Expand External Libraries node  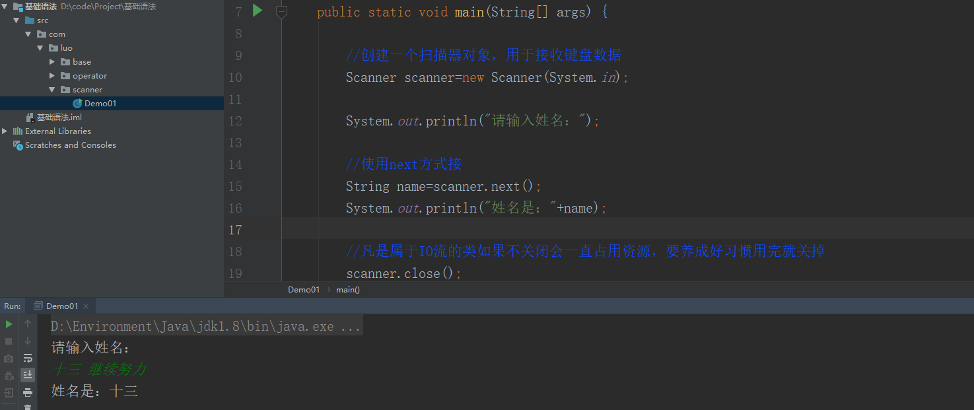click(5, 131)
